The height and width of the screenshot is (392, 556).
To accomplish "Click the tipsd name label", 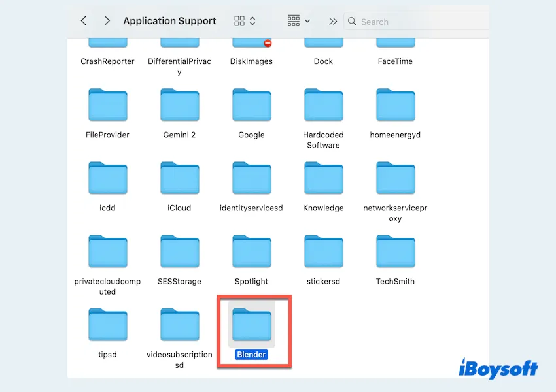I will [107, 355].
